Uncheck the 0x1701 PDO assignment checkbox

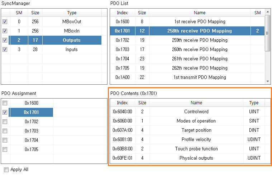coord(5,112)
